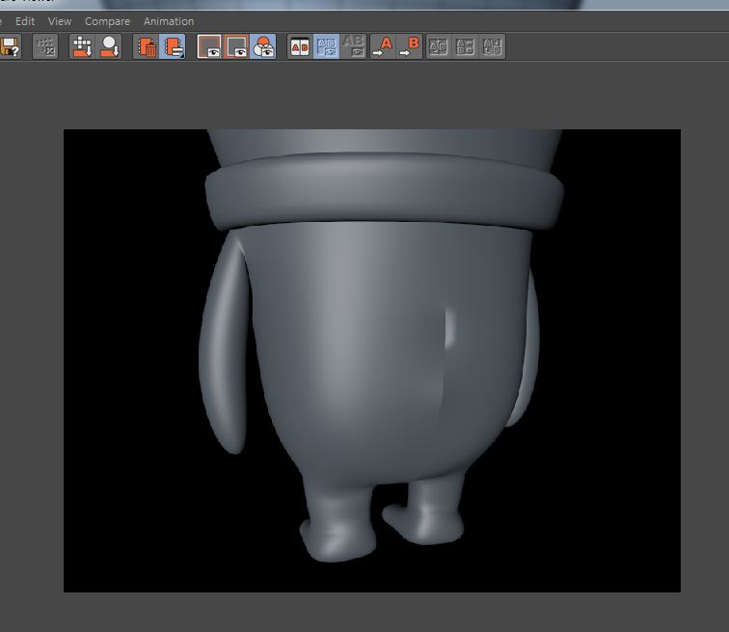This screenshot has width=729, height=632.
Task: Click the notebook with trash can icon
Action: 146,46
